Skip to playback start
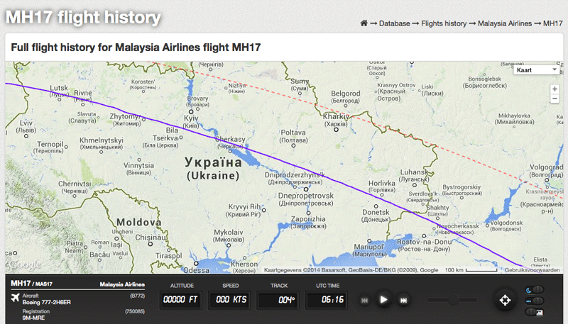This screenshot has width=568, height=324. [x=364, y=300]
